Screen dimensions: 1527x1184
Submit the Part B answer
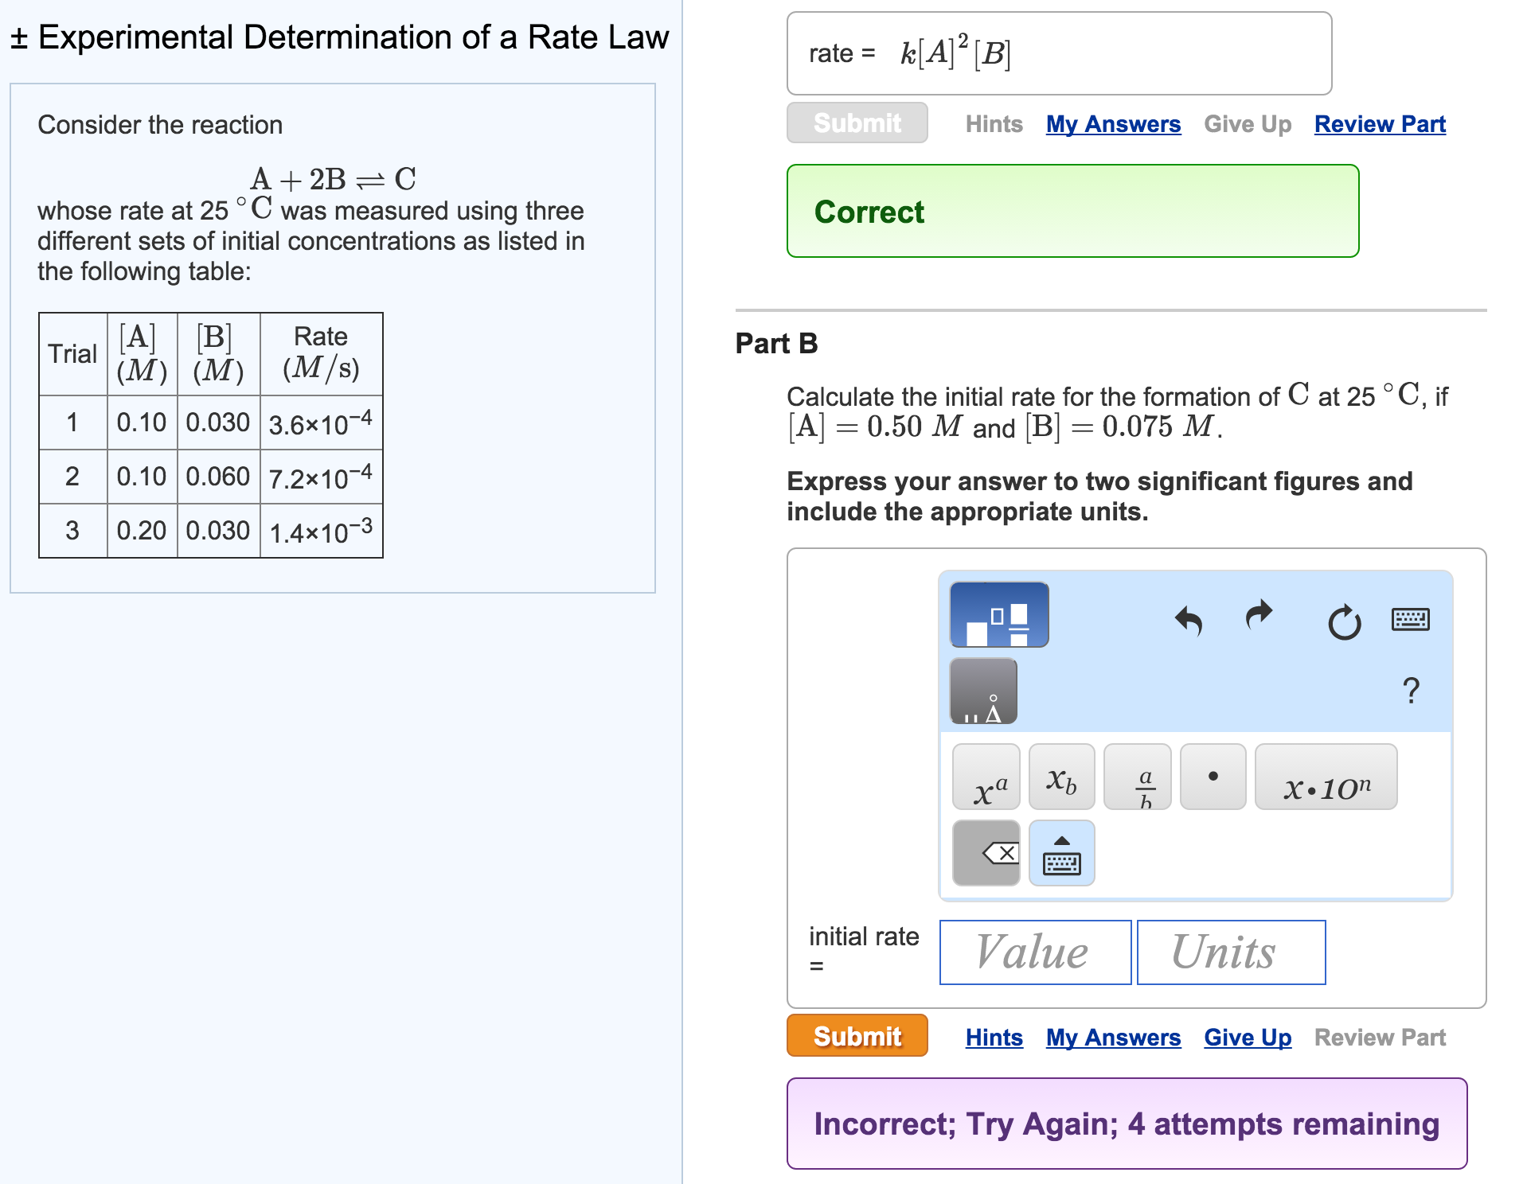(x=856, y=1035)
